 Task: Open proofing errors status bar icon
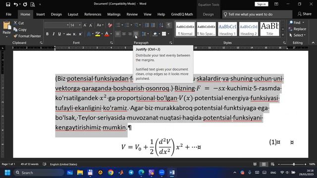tap(45, 164)
